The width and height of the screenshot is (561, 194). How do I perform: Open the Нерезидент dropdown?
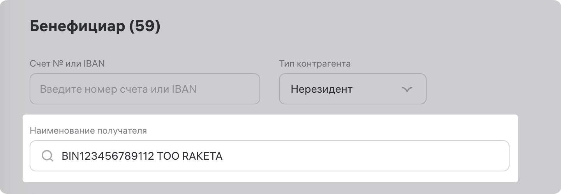[x=352, y=89]
